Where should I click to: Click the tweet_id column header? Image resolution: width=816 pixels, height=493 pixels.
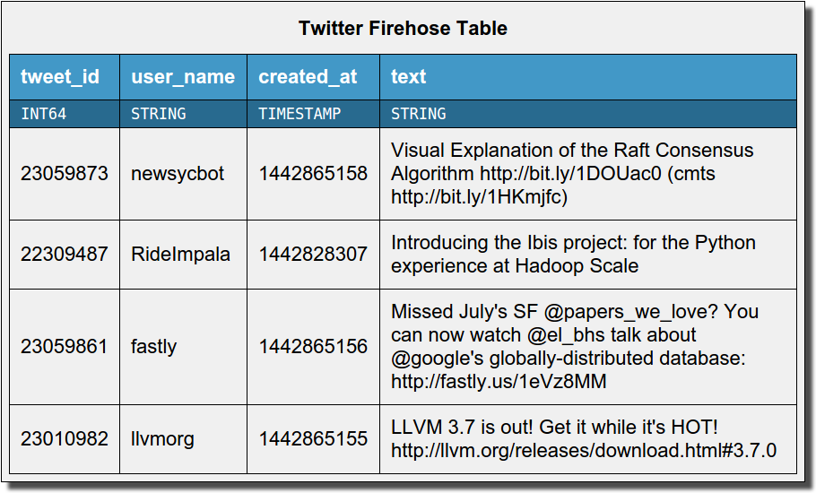pos(60,77)
